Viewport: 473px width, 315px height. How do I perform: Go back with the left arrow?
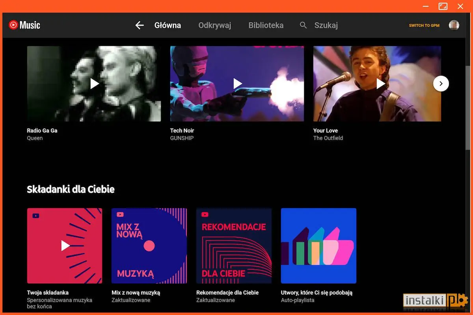(x=140, y=25)
